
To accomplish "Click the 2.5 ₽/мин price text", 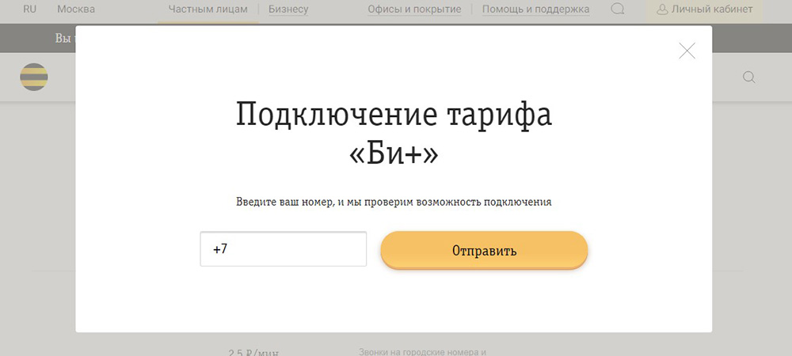I will (x=253, y=351).
